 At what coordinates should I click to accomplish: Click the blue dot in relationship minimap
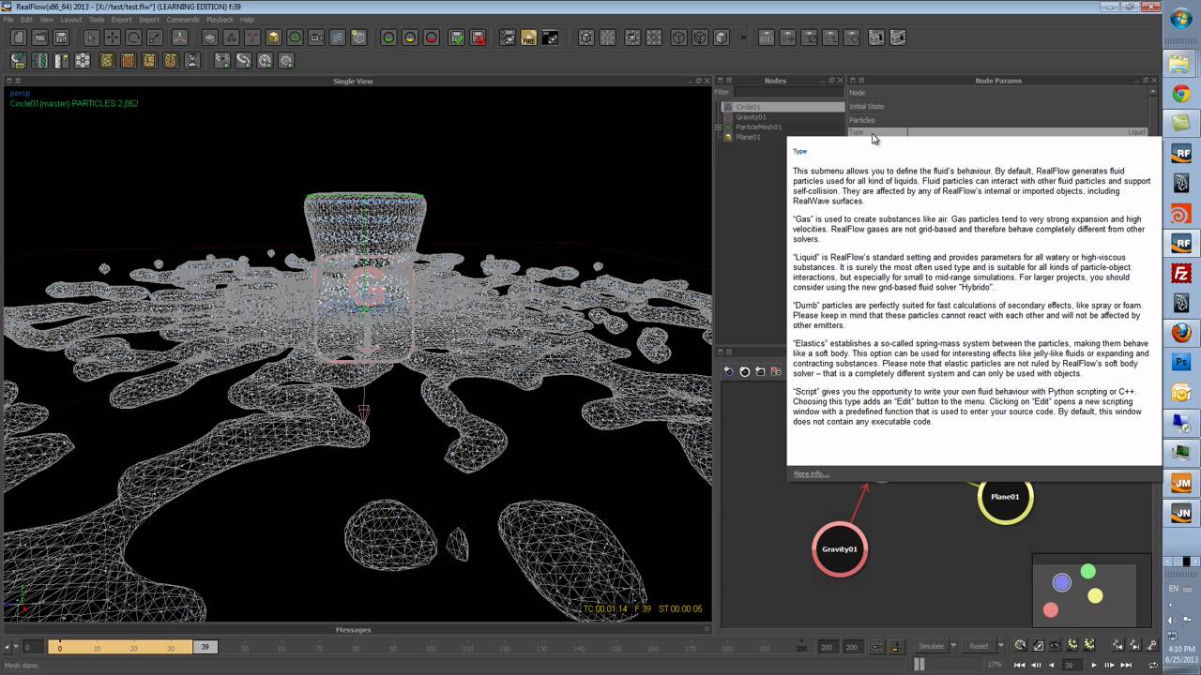point(1061,583)
